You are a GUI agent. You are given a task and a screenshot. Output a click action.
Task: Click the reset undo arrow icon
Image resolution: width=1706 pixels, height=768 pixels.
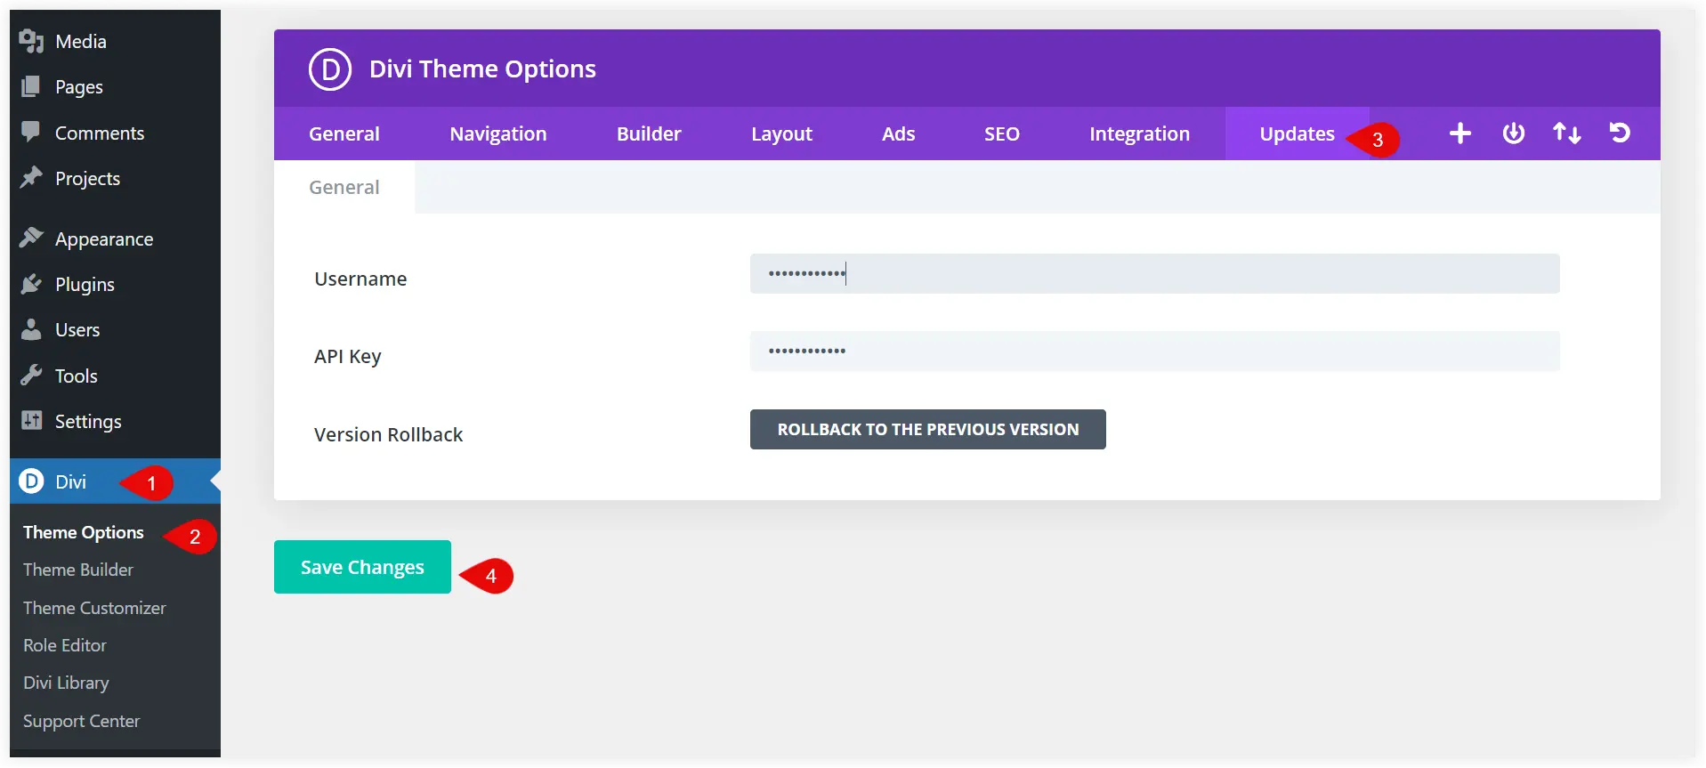pyautogui.click(x=1620, y=133)
